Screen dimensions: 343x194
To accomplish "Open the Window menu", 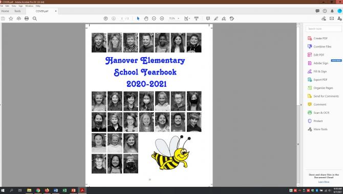I will 29,6.
